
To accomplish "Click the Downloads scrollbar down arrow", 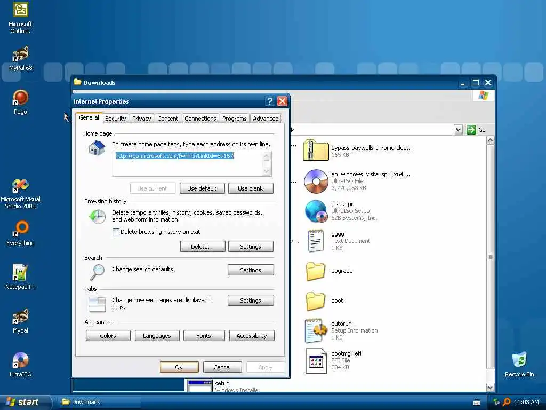I will 491,388.
